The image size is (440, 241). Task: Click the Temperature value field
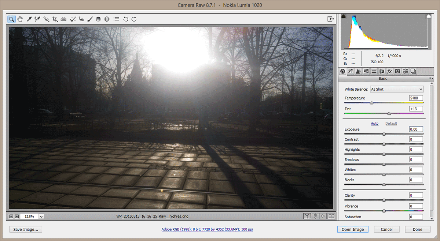click(416, 98)
